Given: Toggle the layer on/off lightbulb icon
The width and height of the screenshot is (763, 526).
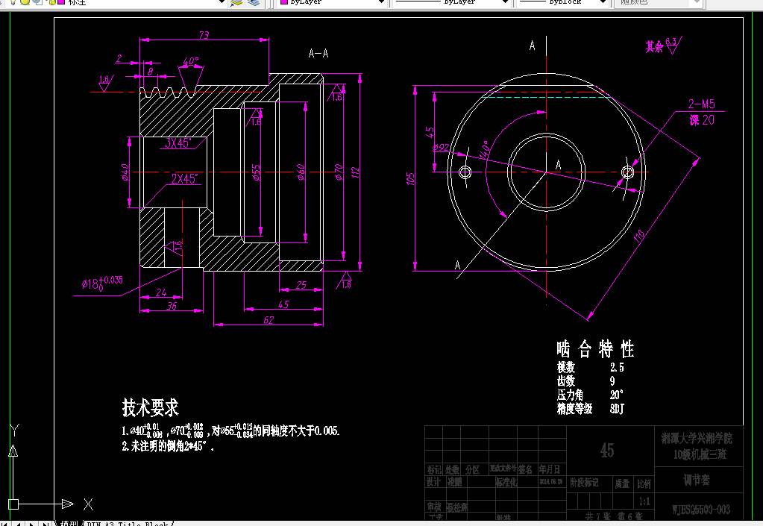Looking at the screenshot, I should 13,2.
